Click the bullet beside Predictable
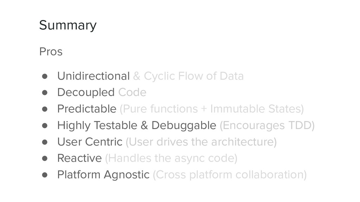 [x=45, y=109]
